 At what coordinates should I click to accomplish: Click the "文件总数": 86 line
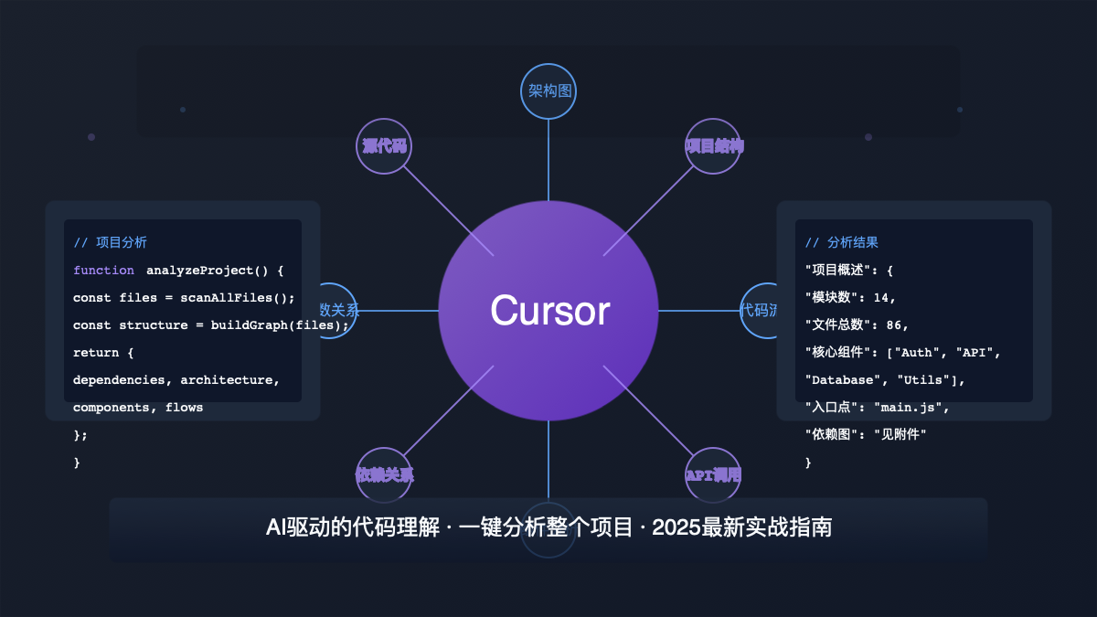(x=857, y=325)
